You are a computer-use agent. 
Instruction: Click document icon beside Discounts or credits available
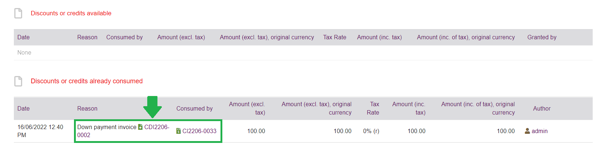click(x=18, y=13)
